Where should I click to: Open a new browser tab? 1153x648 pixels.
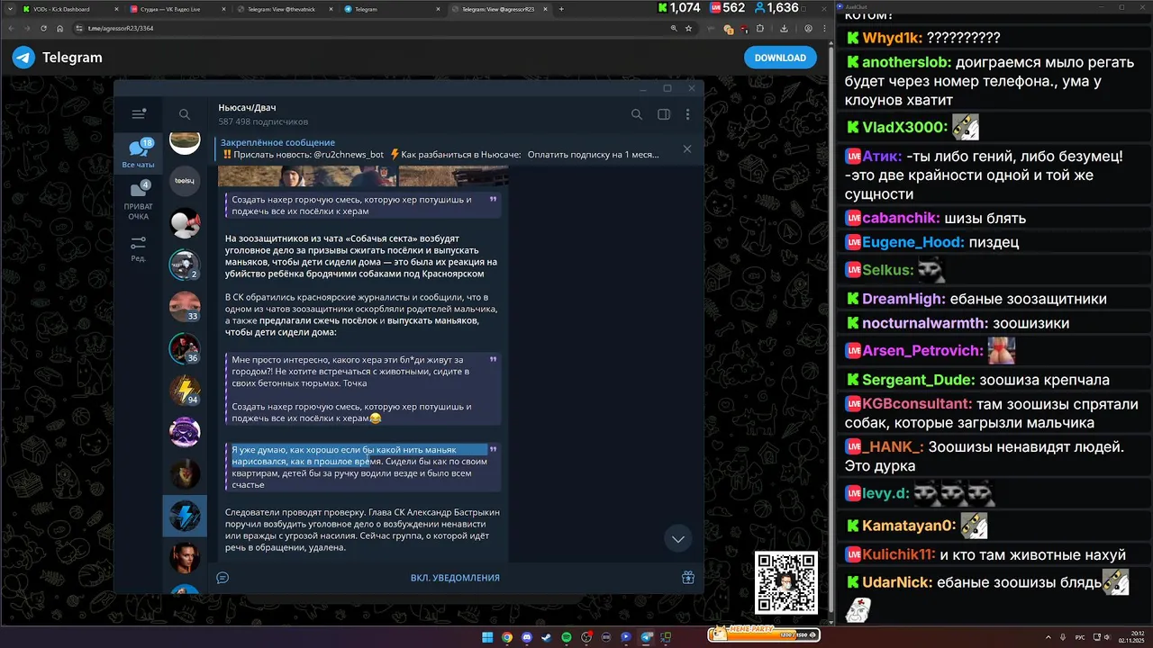561,9
